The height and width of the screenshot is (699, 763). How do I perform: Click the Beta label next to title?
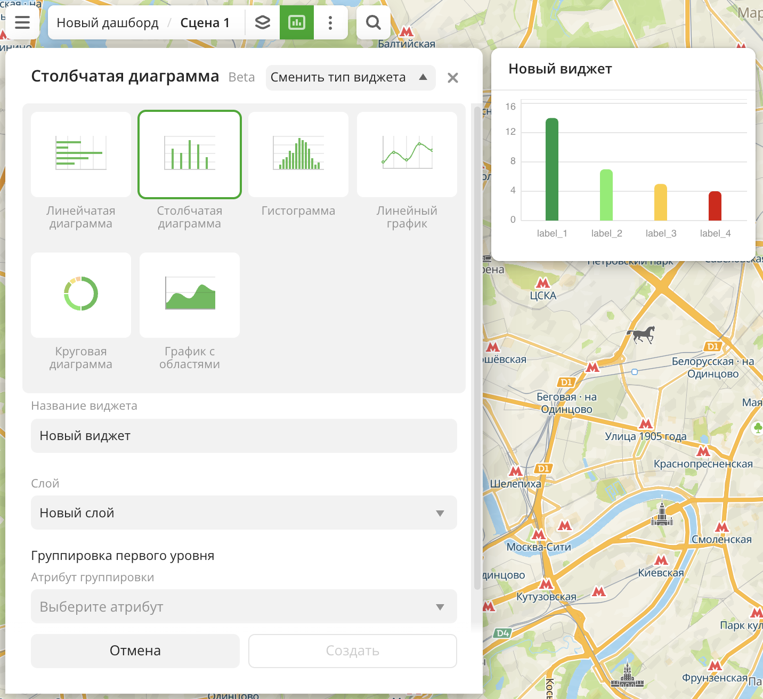[x=241, y=78]
